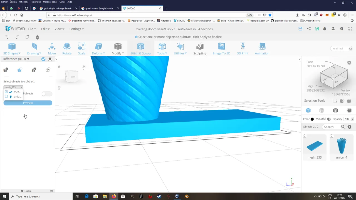Switch to wireframe view mode
Viewport: 356px width, 200px height.
322,111
